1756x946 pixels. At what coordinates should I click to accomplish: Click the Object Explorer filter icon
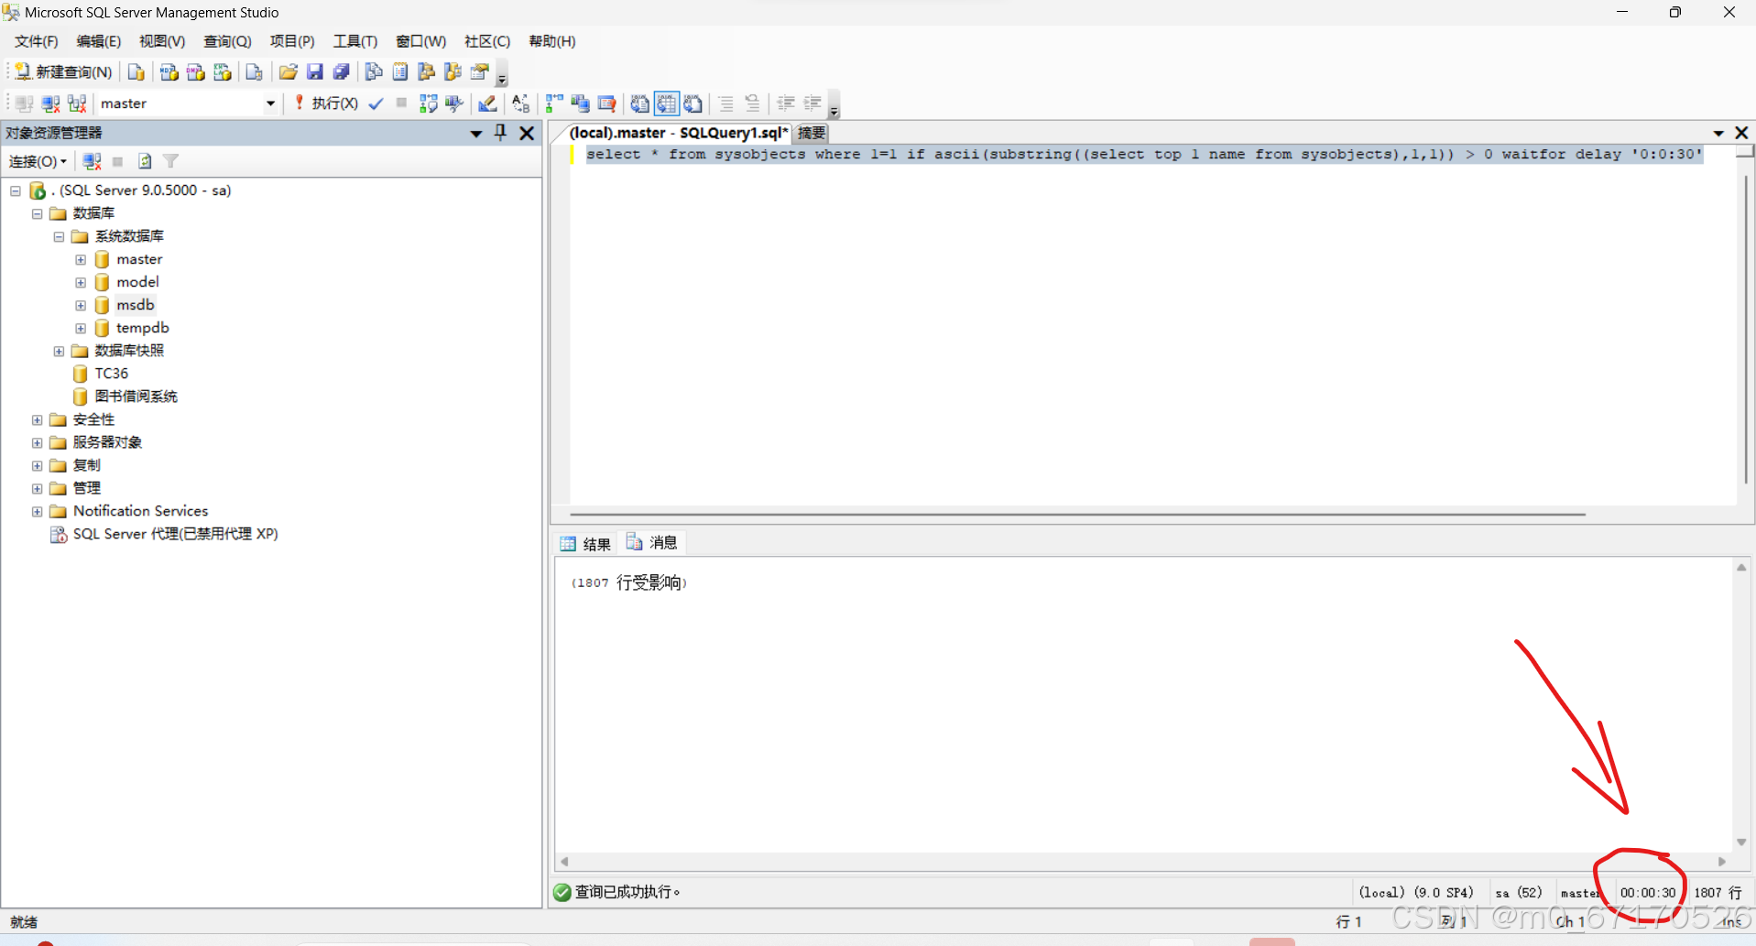[170, 161]
